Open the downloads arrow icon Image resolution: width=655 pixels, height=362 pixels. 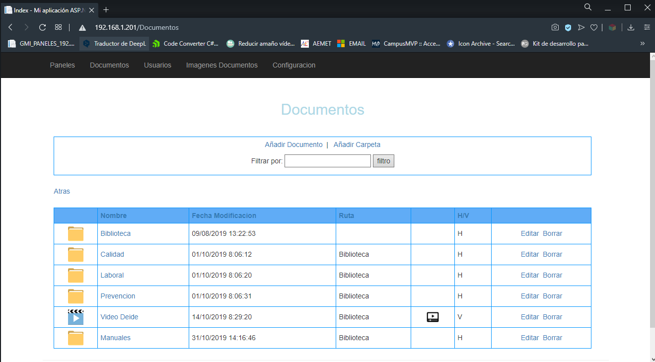pyautogui.click(x=631, y=27)
